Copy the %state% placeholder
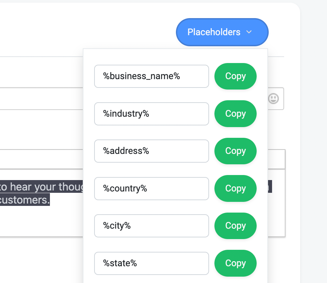327x283 pixels. point(236,263)
